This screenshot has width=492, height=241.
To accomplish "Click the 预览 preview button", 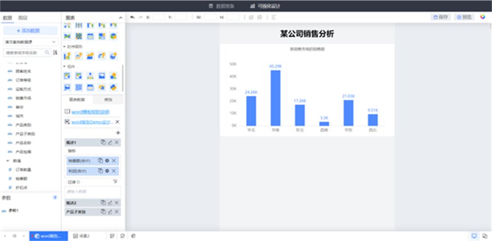I will pyautogui.click(x=464, y=17).
